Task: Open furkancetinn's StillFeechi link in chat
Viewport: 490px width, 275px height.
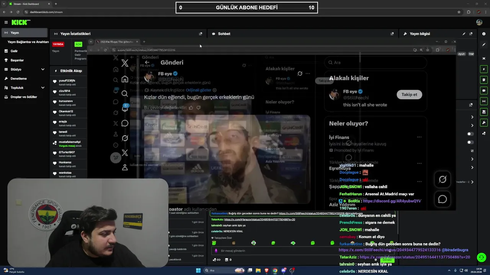Action: [312, 214]
